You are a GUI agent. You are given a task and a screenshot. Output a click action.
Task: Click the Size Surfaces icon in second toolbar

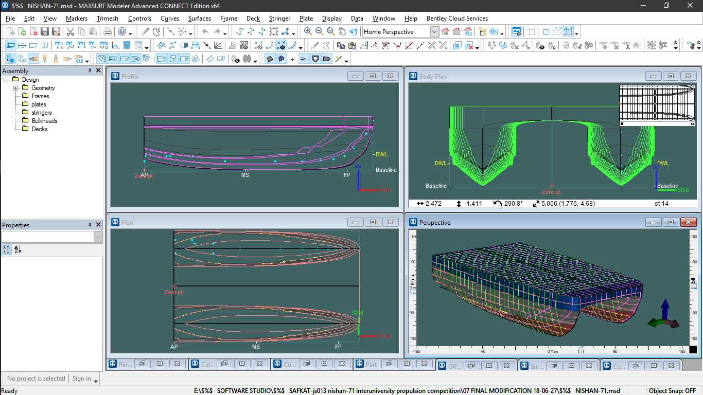[x=196, y=45]
